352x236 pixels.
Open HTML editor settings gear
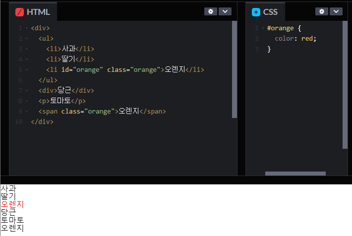coord(211,11)
